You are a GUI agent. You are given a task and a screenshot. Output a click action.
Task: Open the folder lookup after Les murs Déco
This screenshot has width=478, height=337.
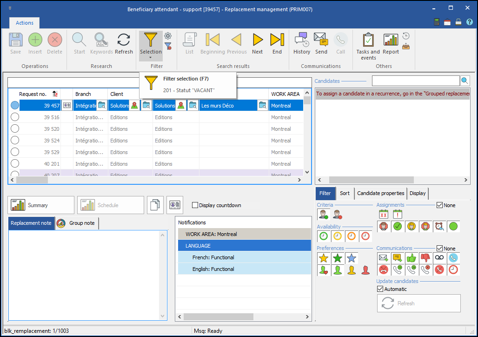point(262,106)
